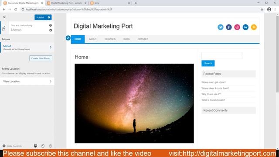Click the Publish button
The height and width of the screenshot is (157, 279).
pos(40,17)
